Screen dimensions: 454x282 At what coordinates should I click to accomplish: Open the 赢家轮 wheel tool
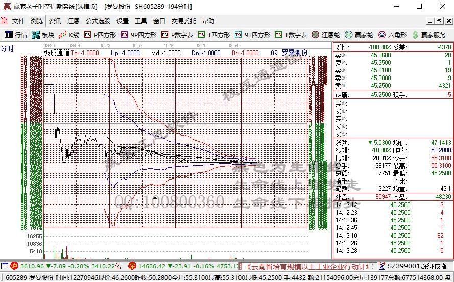[x=359, y=35]
